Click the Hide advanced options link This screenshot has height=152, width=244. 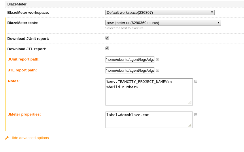click(29, 138)
